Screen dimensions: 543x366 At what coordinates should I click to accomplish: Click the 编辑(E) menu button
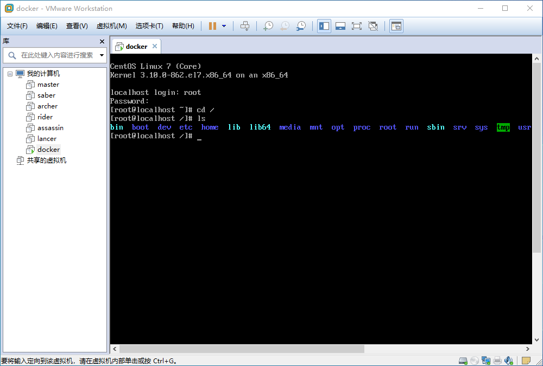pyautogui.click(x=47, y=25)
